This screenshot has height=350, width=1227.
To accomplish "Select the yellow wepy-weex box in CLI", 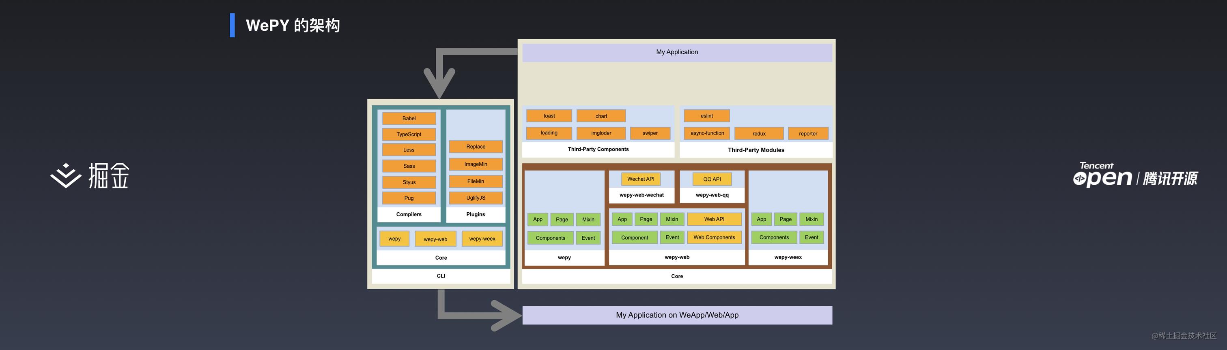I will tap(482, 239).
